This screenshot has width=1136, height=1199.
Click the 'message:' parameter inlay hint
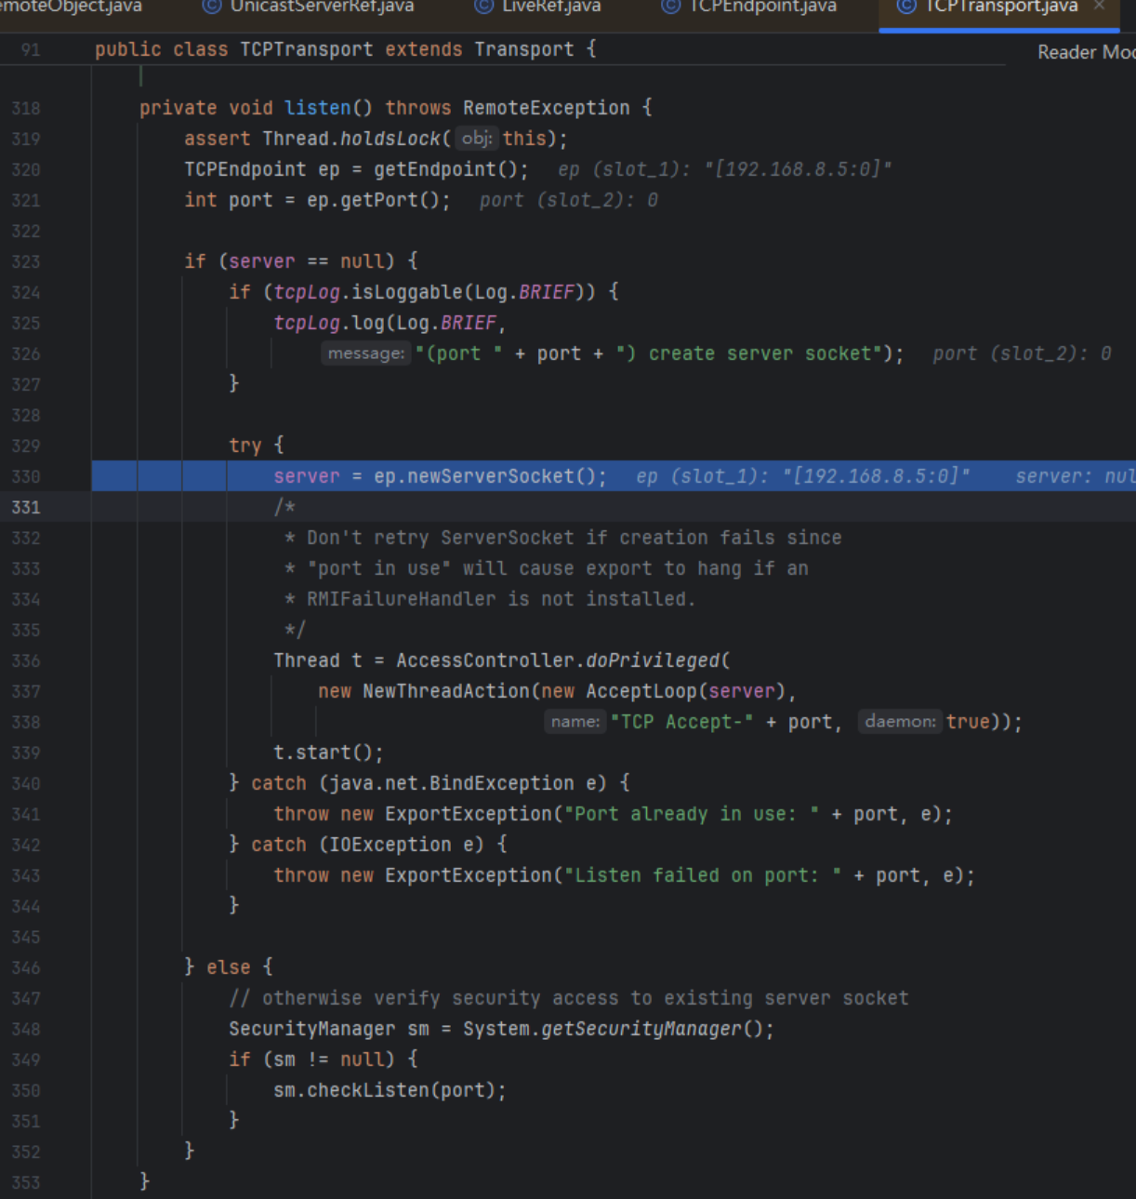click(366, 353)
